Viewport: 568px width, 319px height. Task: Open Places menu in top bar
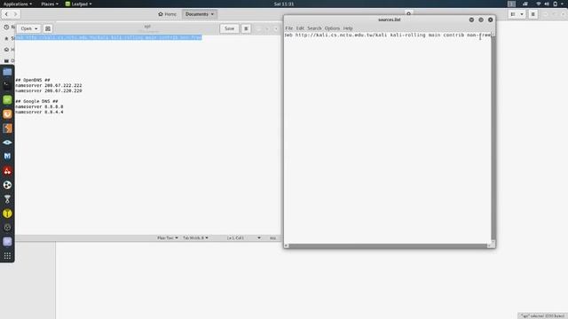click(x=50, y=4)
